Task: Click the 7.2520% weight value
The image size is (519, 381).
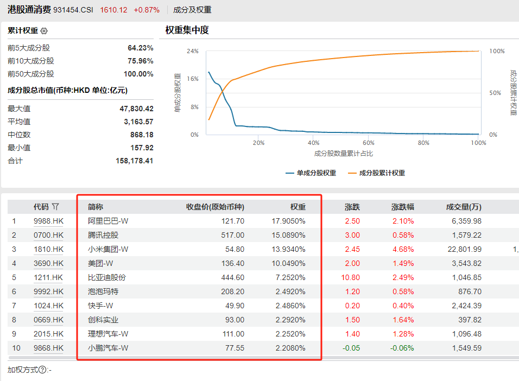Action: click(290, 278)
